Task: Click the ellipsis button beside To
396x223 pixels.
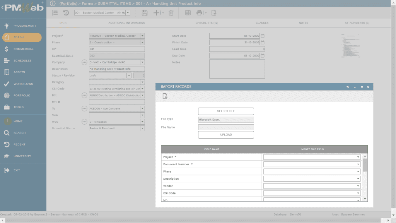Action: [84, 108]
